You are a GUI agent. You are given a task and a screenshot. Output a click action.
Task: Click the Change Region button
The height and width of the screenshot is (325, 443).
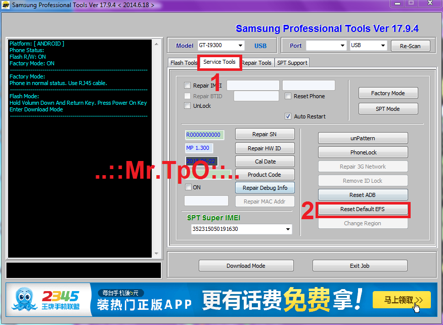363,223
